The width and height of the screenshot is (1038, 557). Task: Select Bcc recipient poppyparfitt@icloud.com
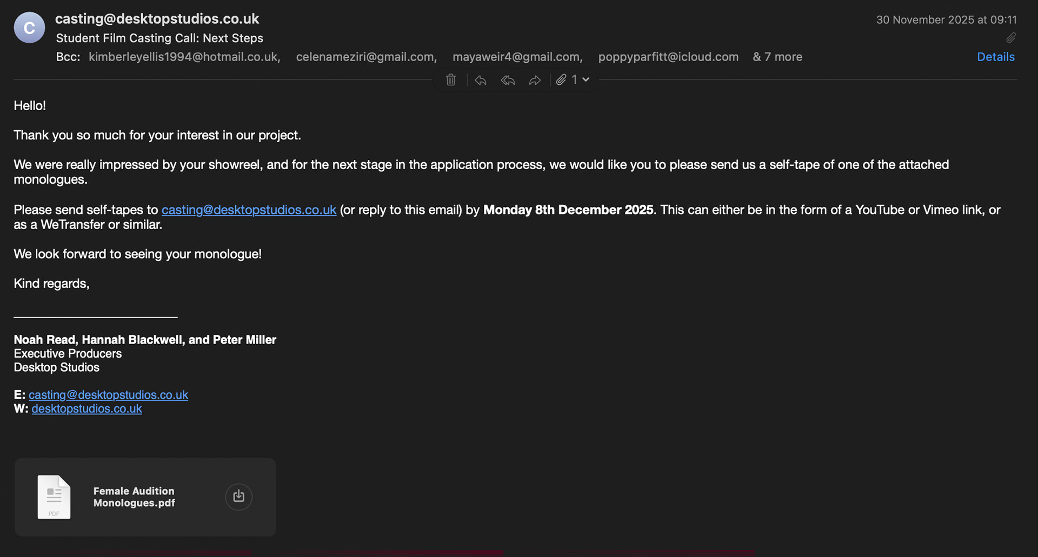tap(668, 57)
